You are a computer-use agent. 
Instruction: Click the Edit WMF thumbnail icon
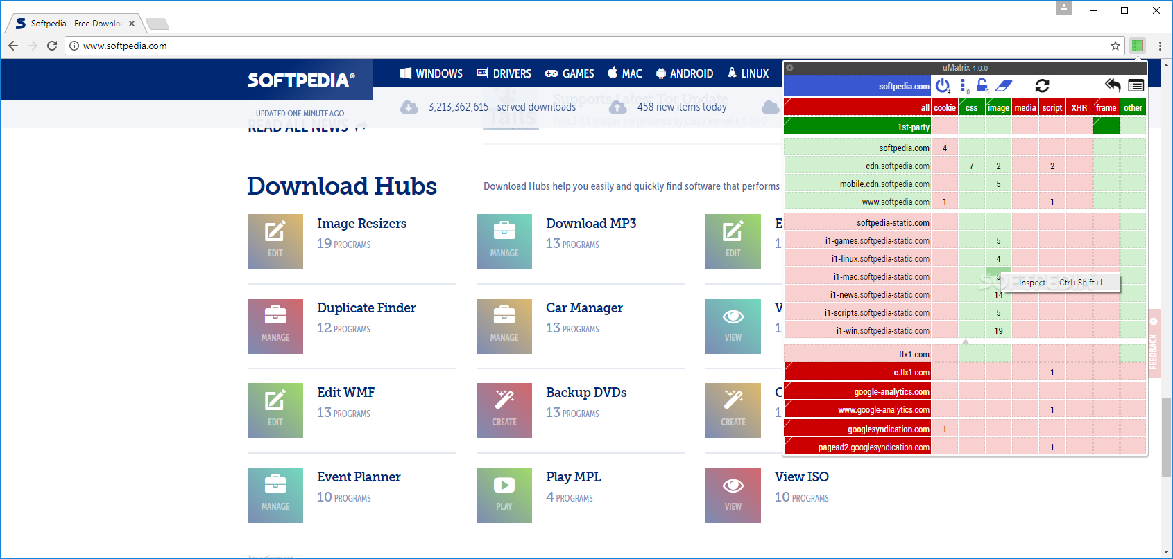tap(275, 411)
